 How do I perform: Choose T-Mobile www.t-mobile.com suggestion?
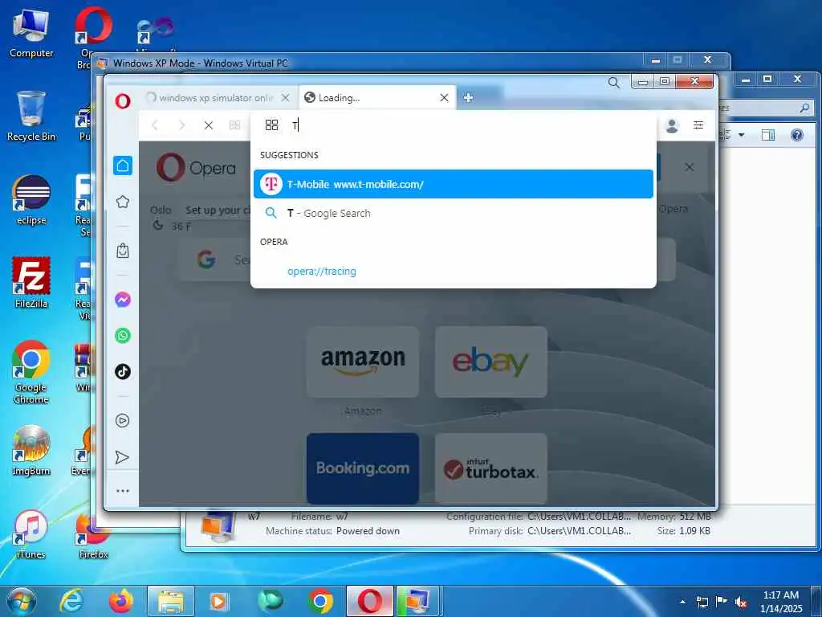click(454, 184)
